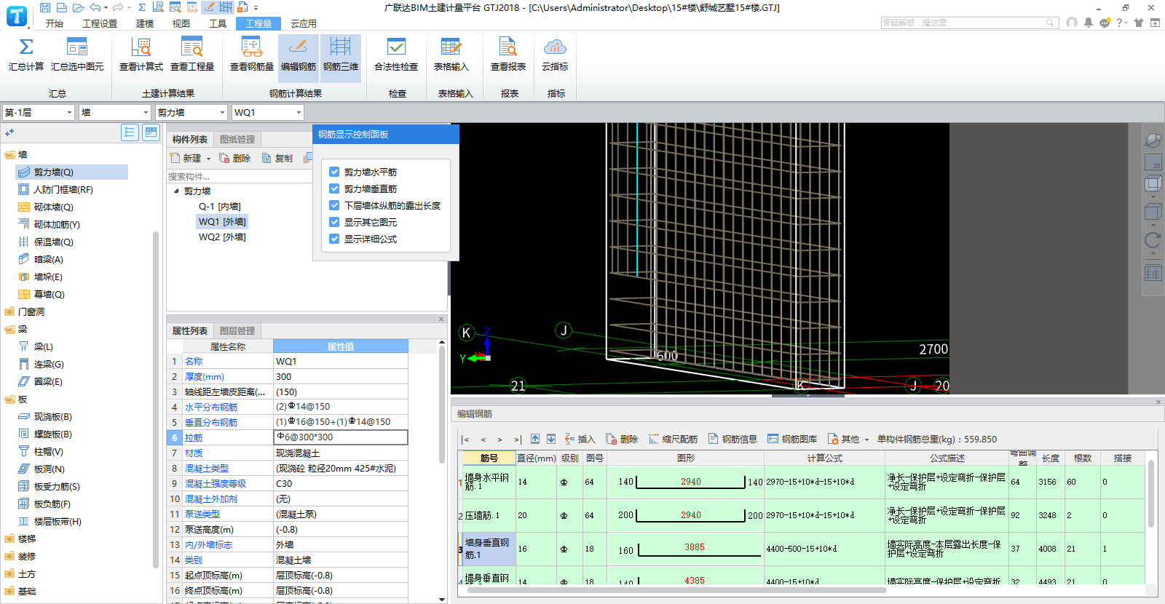This screenshot has height=604, width=1165.
Task: Open 其他 dropdown in rebar toolbar
Action: pyautogui.click(x=848, y=439)
